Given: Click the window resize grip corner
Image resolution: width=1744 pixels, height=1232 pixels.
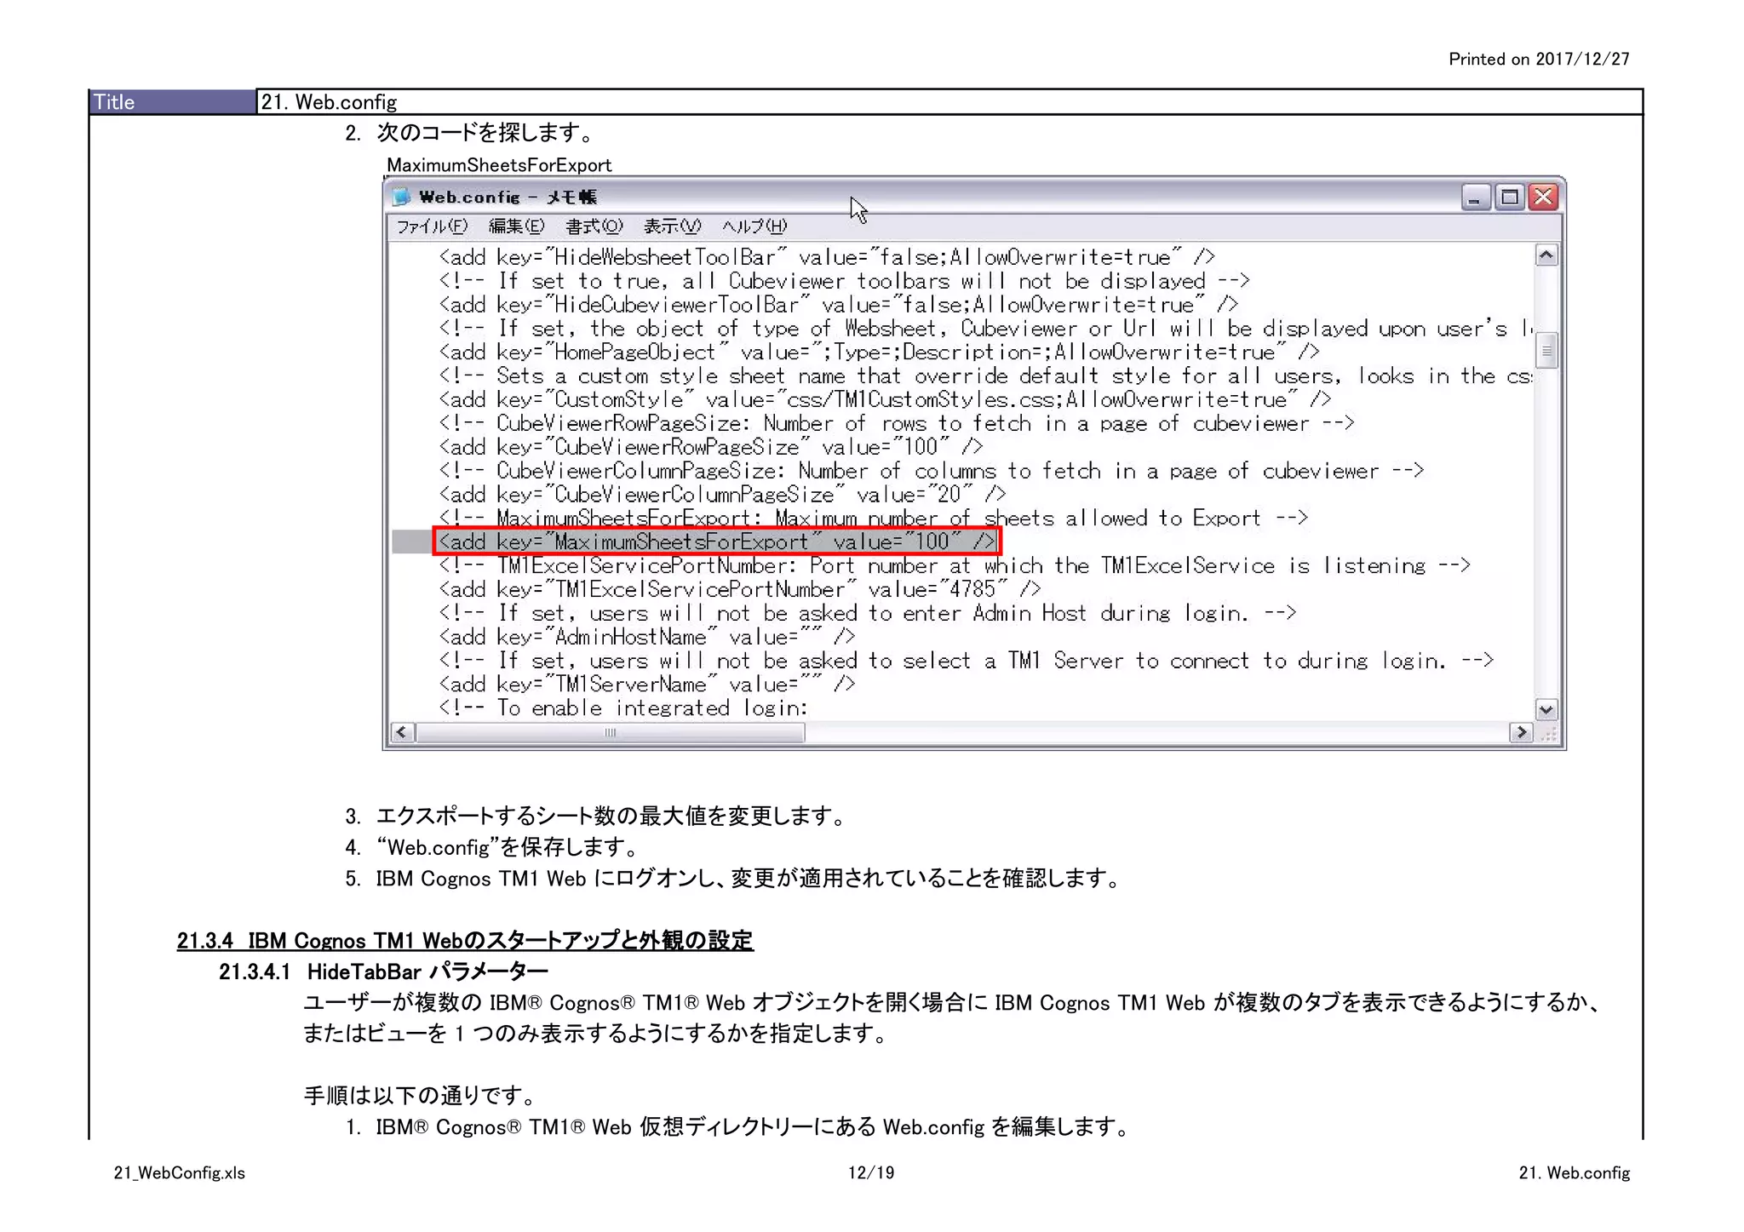Looking at the screenshot, I should [x=1548, y=733].
